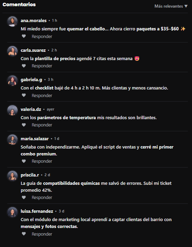This screenshot has height=247, width=192.
Task: Like maria.salazar's combo premium comment
Action: pos(24,161)
